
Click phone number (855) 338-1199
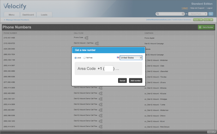9,60
